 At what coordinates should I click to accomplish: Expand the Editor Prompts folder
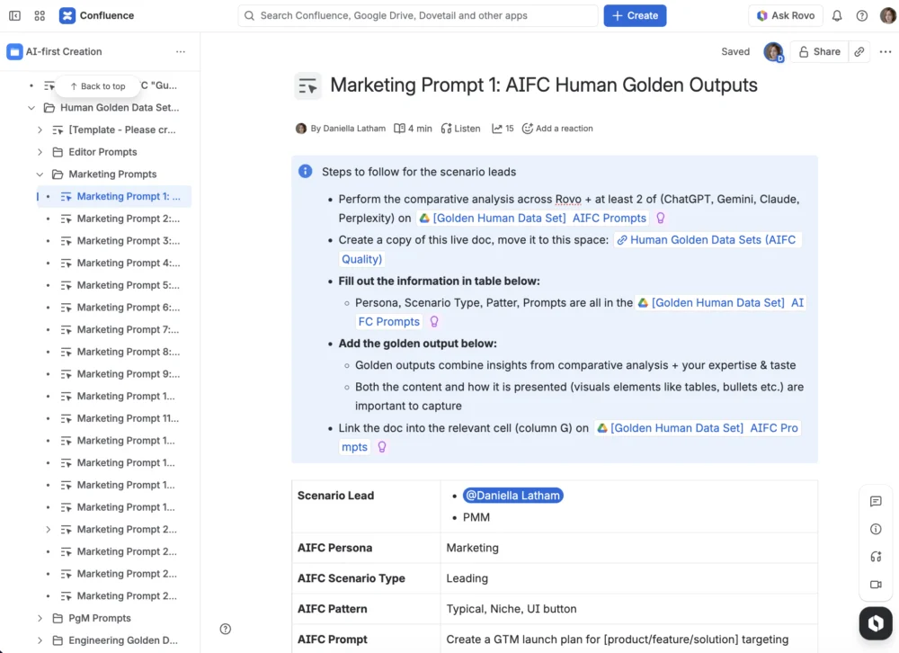coord(40,152)
